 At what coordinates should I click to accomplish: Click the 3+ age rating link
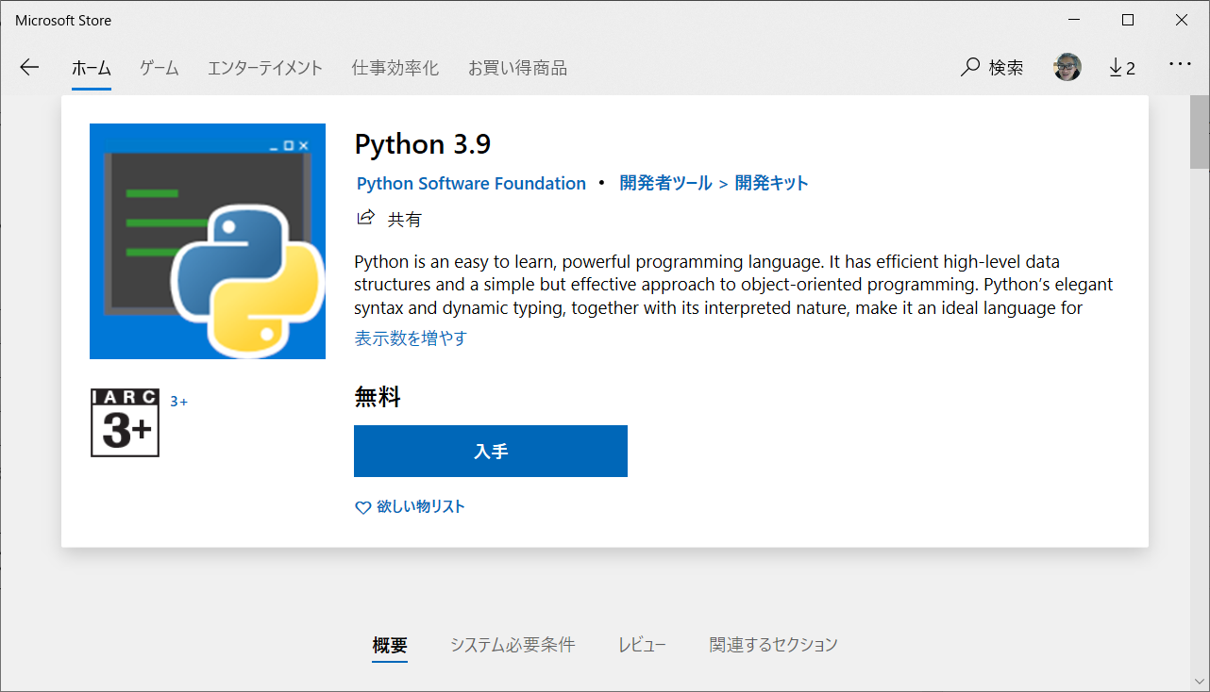coord(178,402)
